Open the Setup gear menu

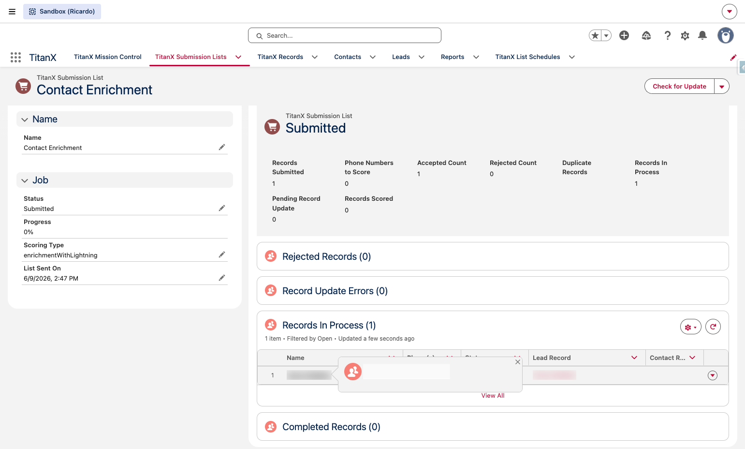685,35
